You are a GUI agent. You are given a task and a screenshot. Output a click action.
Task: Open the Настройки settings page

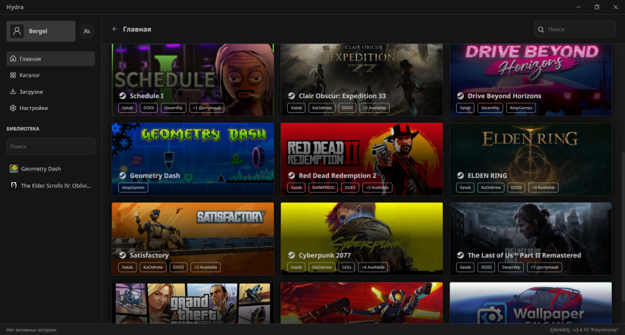pos(51,108)
